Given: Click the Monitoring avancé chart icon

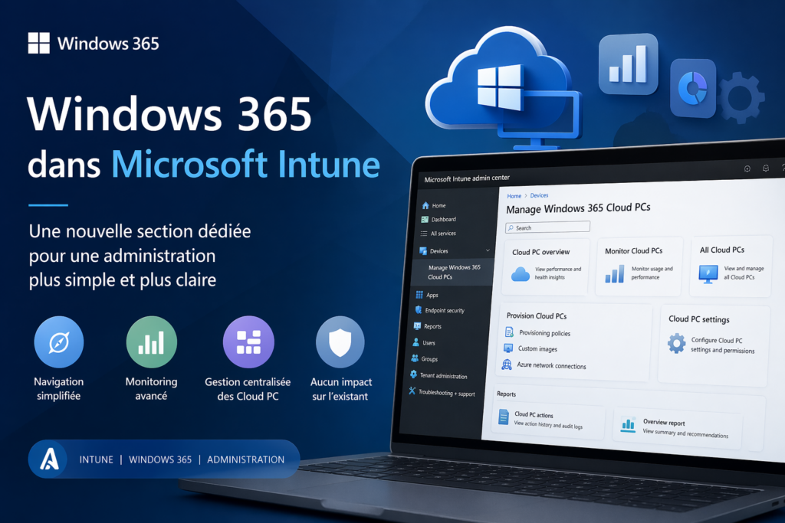Looking at the screenshot, I should (x=152, y=342).
